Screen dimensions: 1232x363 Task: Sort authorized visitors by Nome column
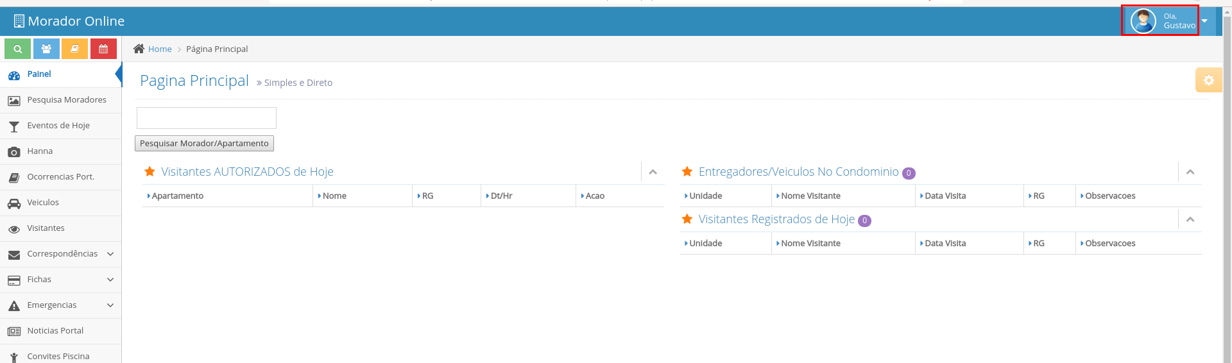coord(363,196)
